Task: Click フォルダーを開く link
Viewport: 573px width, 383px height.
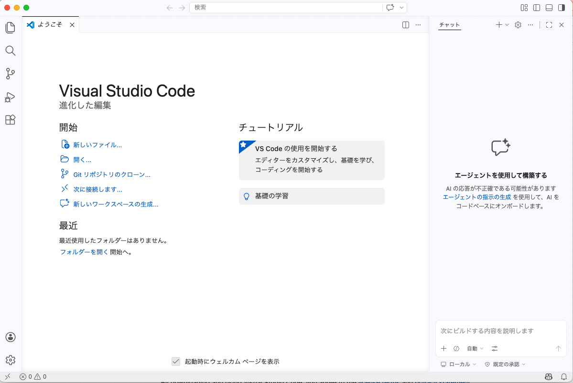Action: click(84, 252)
